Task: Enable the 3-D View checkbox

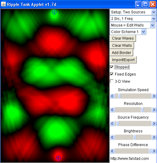Action: (x=112, y=81)
